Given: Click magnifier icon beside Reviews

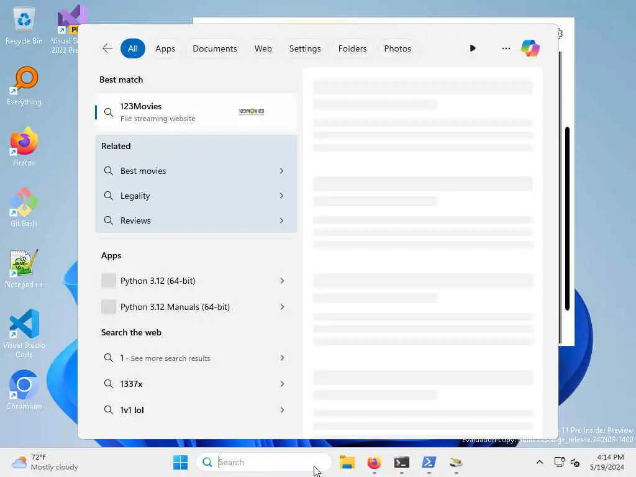Looking at the screenshot, I should pyautogui.click(x=108, y=220).
